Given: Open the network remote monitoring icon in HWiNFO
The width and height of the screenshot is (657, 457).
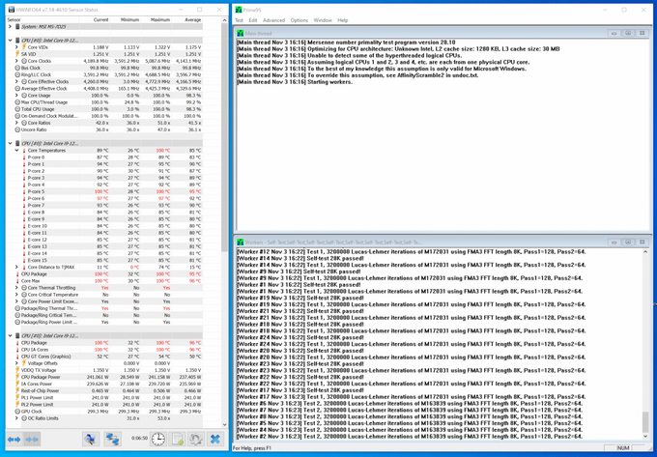Looking at the screenshot, I should pyautogui.click(x=114, y=439).
